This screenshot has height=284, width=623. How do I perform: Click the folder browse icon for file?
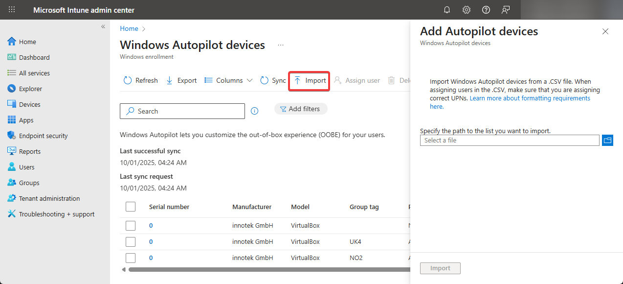[x=607, y=141]
